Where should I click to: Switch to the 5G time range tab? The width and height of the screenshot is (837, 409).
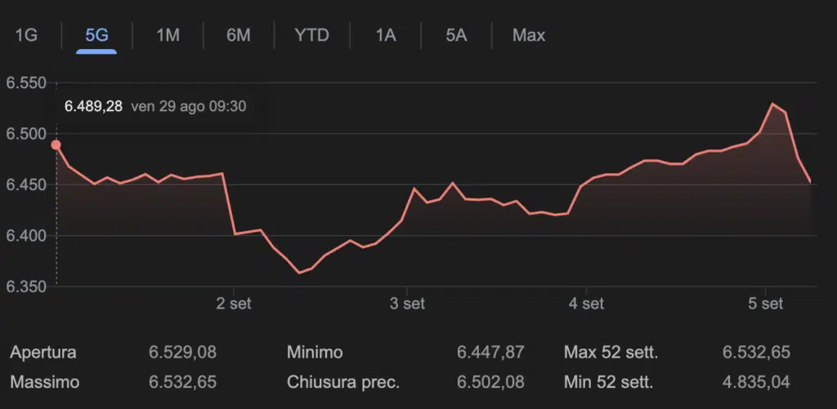(x=96, y=35)
